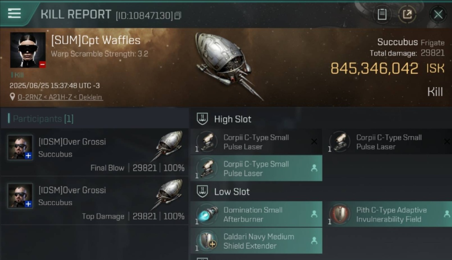
Task: Select the dropped Corpii C-Type Small Pulse Laser
Action: 257,168
